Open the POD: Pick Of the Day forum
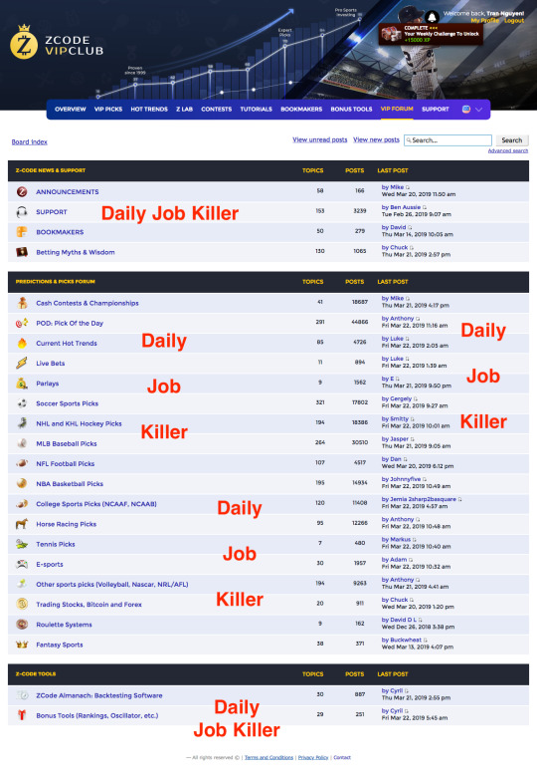Screen dimensions: 537x777 click(x=70, y=323)
